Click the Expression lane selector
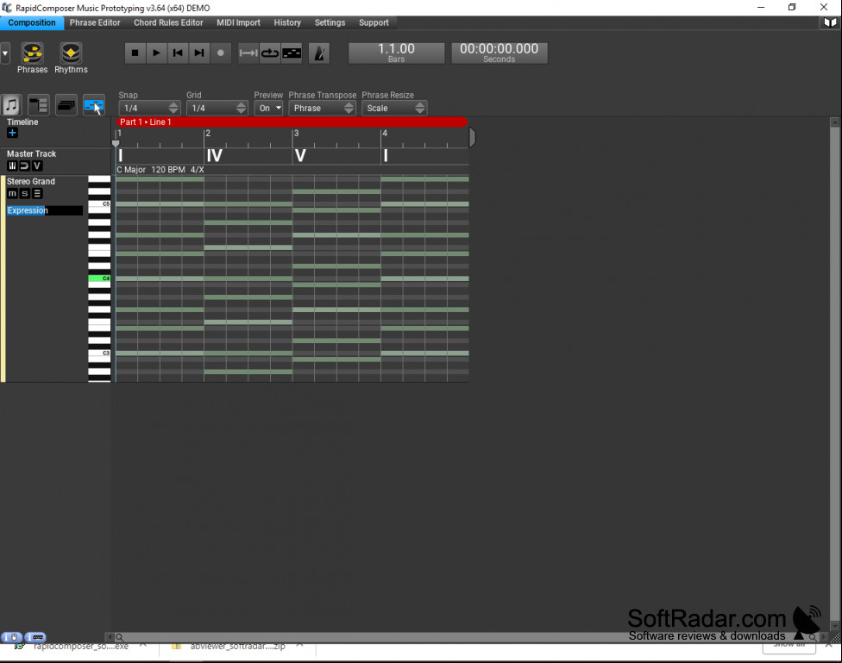 click(x=45, y=210)
